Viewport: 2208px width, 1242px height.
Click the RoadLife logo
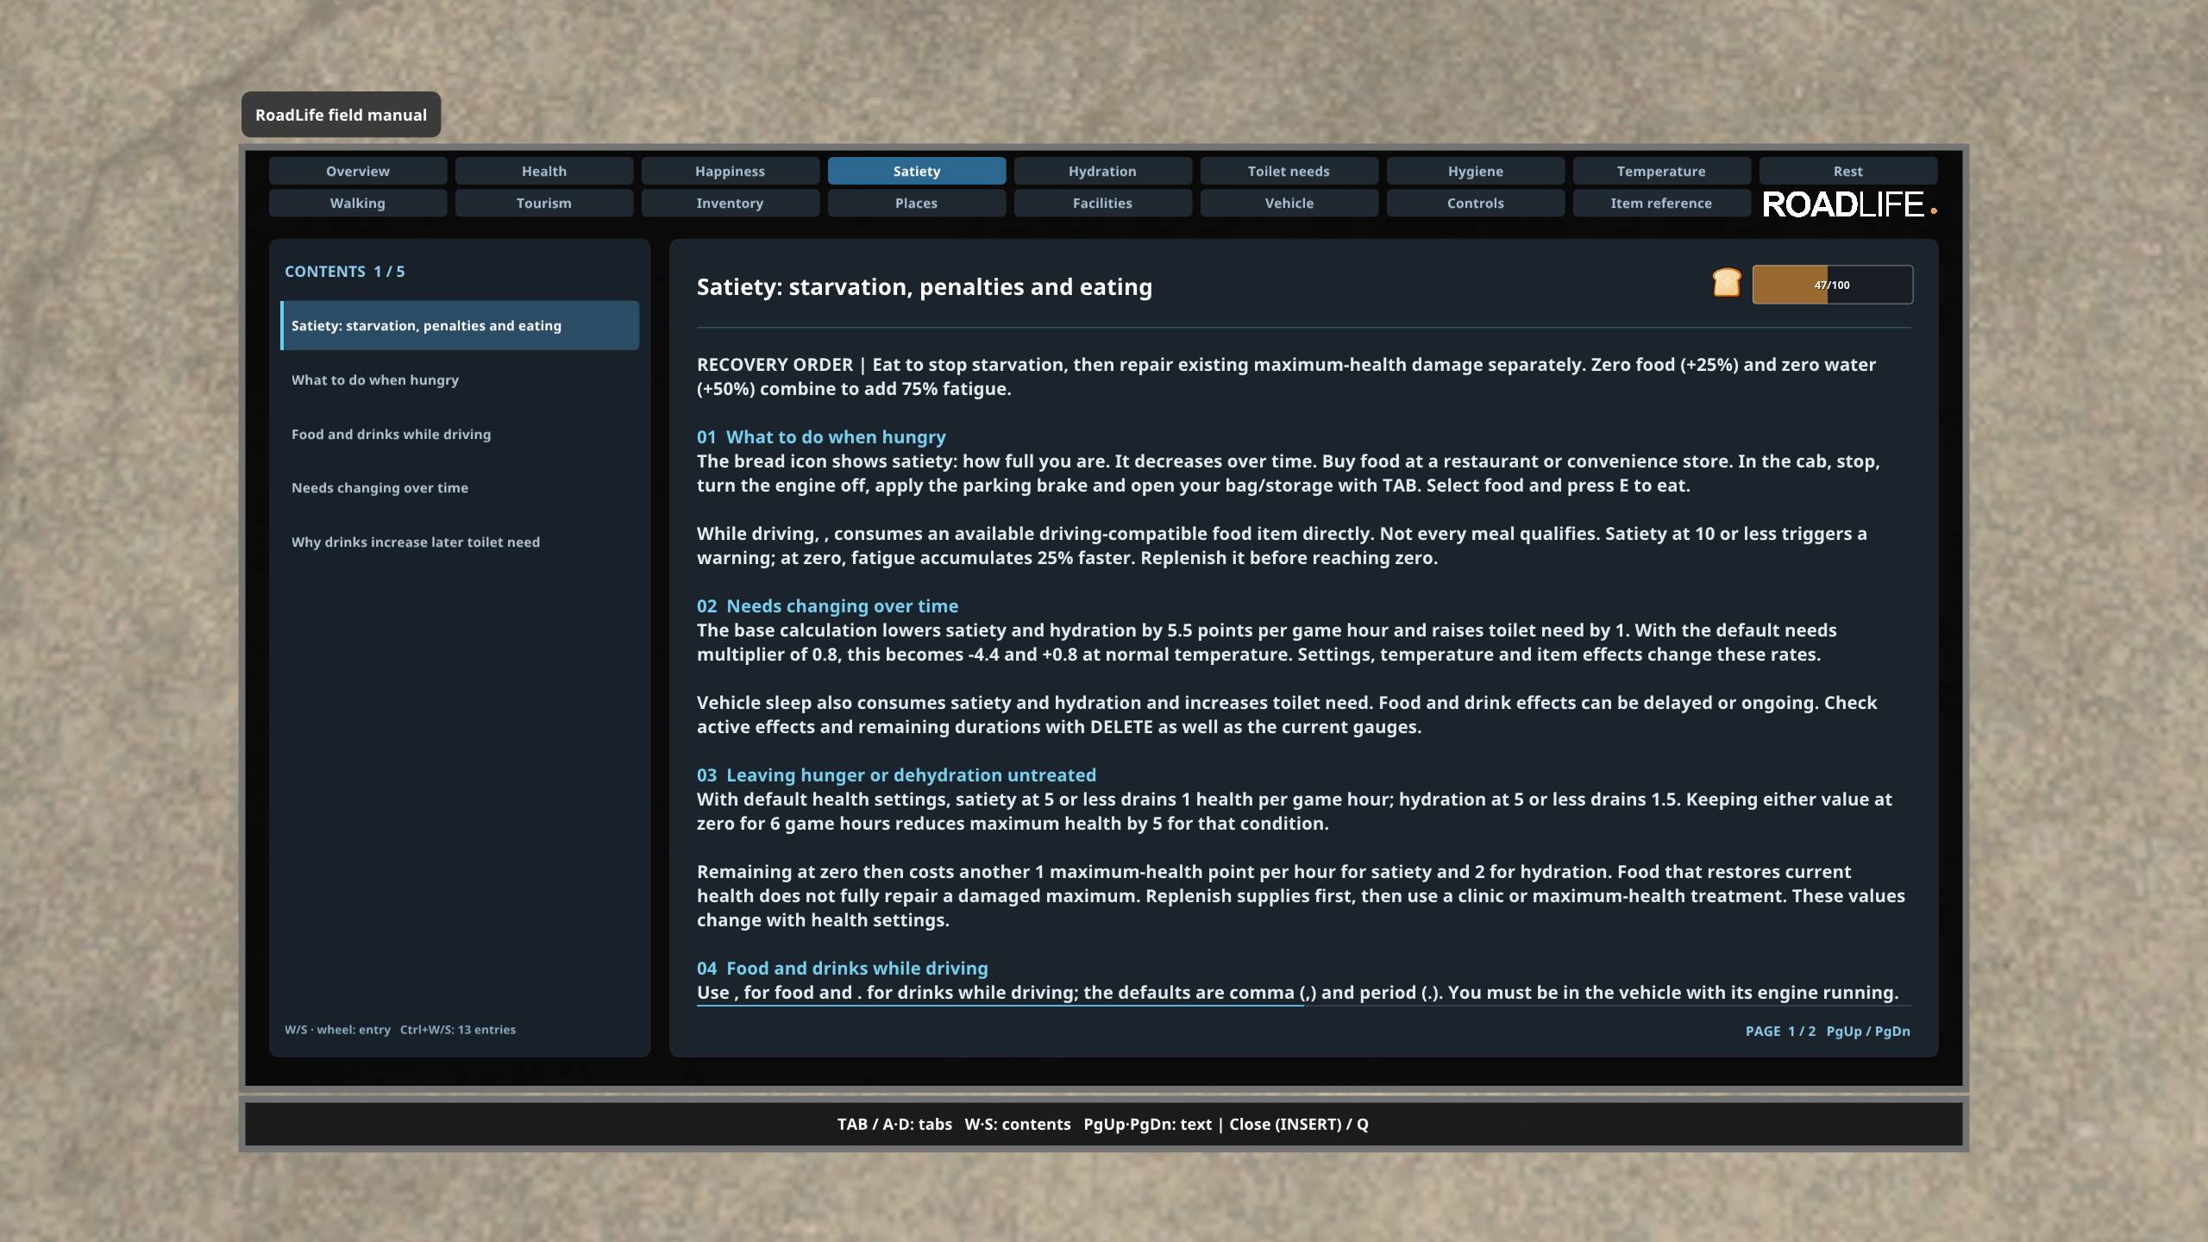[1849, 204]
